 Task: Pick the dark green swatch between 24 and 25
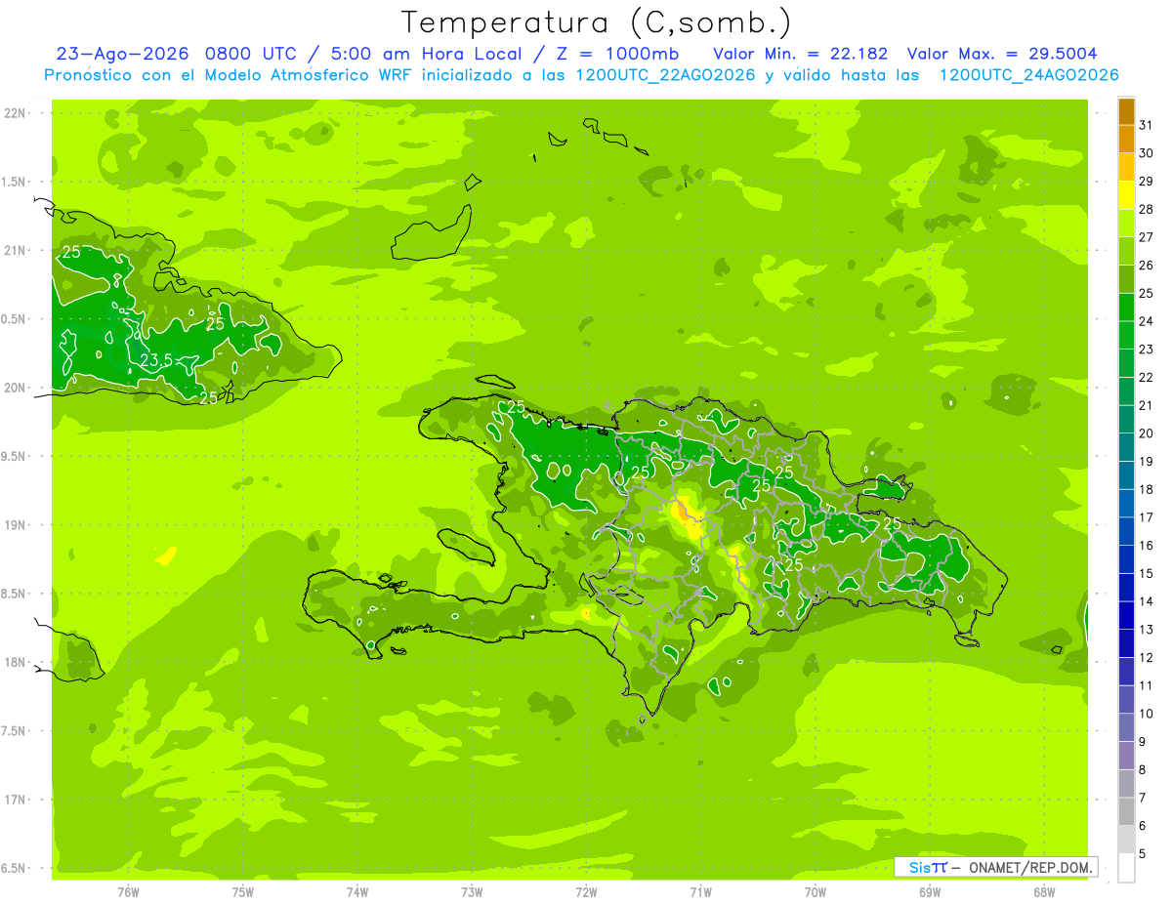click(x=1126, y=308)
